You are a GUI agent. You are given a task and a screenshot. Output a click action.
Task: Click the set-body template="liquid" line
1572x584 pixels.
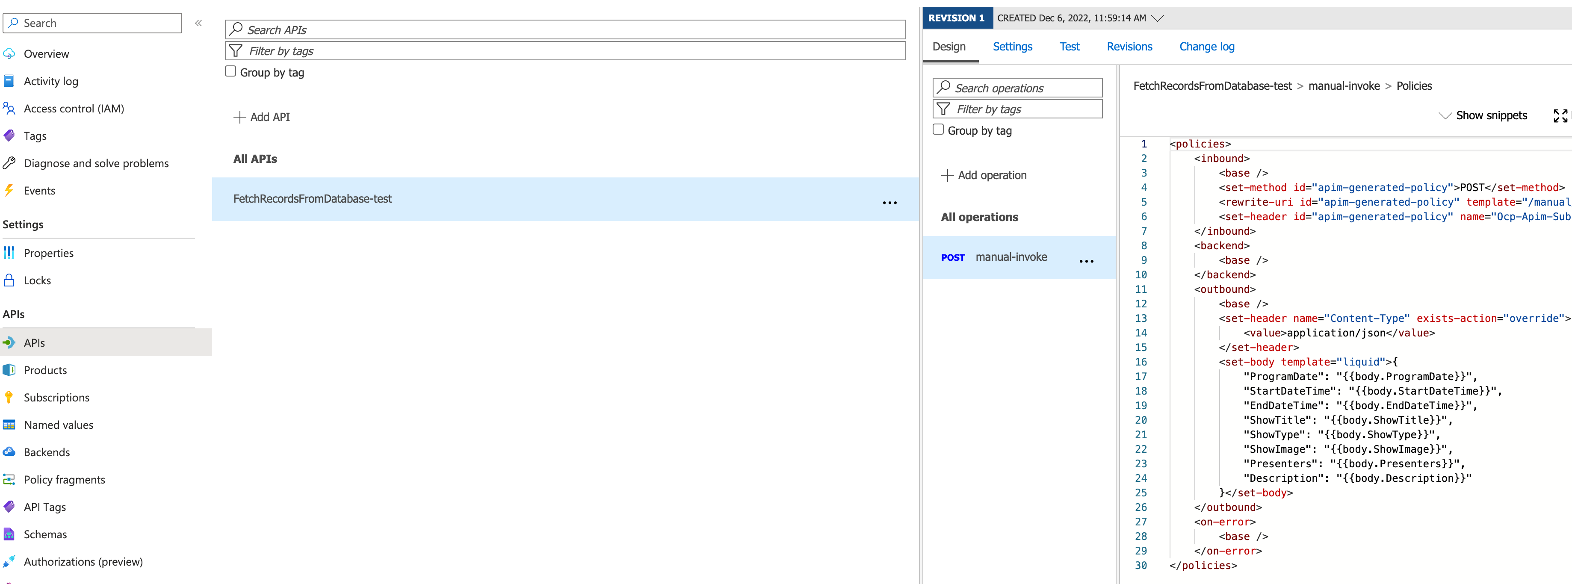click(1308, 362)
